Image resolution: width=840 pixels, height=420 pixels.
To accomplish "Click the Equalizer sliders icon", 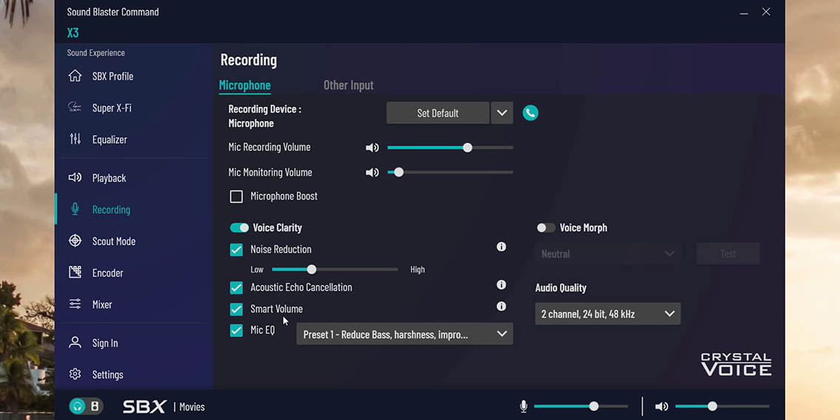I will click(x=75, y=139).
